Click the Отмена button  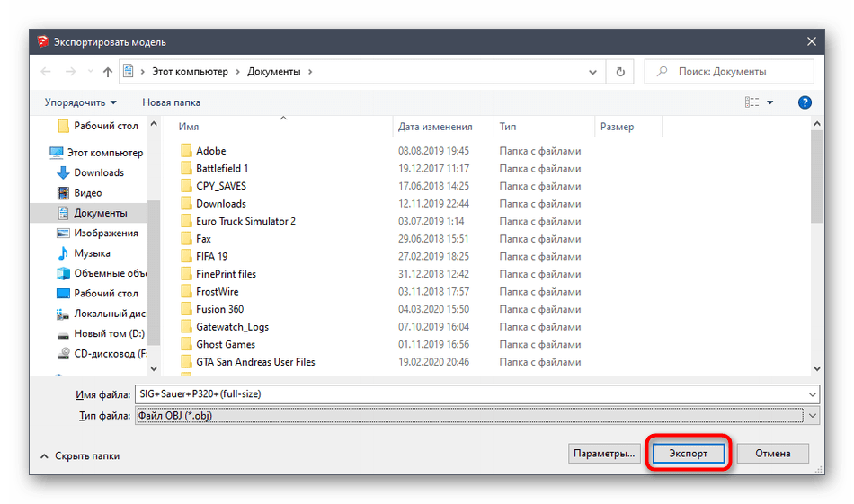point(771,454)
